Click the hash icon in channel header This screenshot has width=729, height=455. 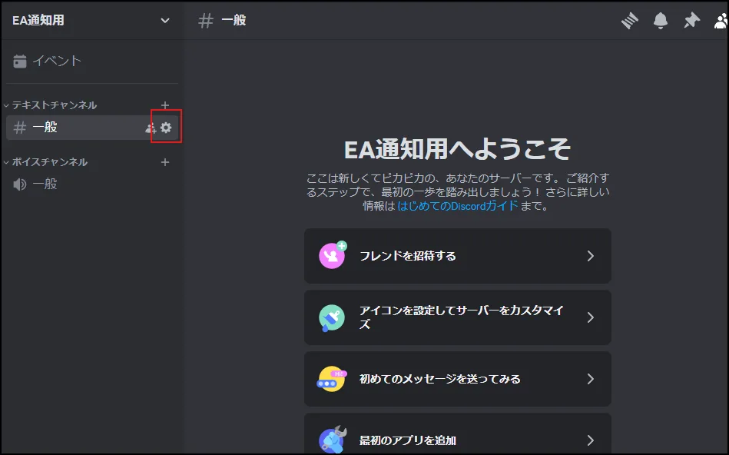point(206,21)
